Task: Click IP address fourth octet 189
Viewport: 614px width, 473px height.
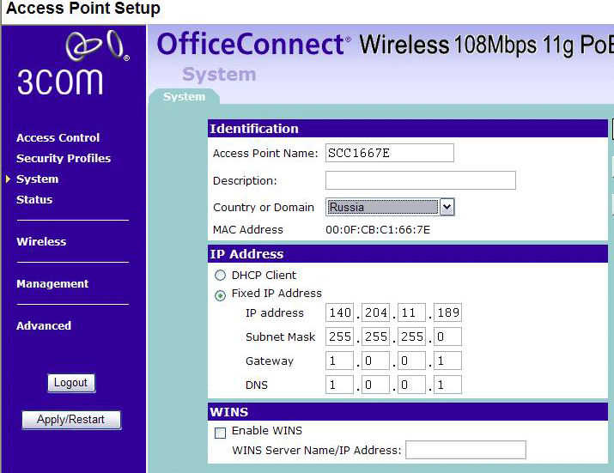Action: pos(447,312)
